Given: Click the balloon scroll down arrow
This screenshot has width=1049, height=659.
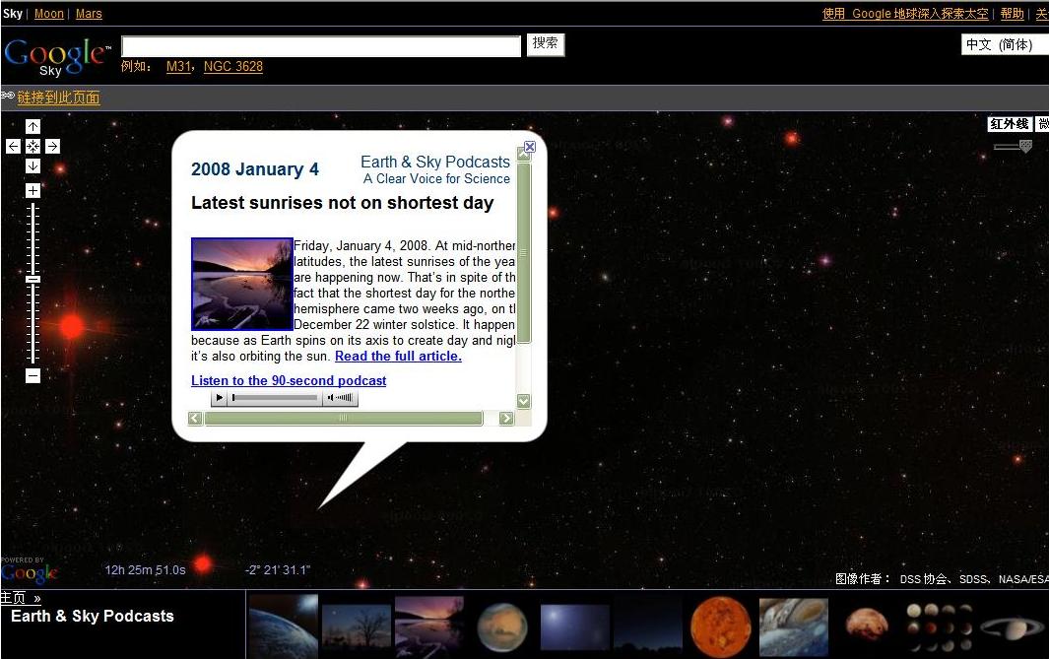Looking at the screenshot, I should click(x=524, y=401).
